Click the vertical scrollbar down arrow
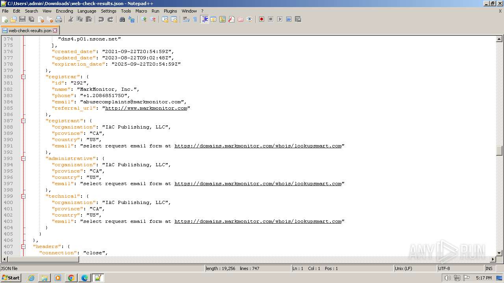This screenshot has height=283, width=504. tap(499, 253)
